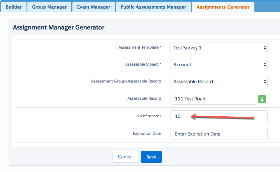The width and height of the screenshot is (280, 172).
Task: Select the Assignments Generator tab
Action: coord(223,7)
